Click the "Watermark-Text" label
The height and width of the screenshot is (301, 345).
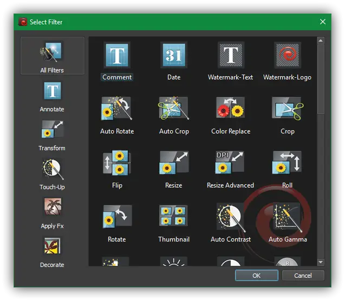click(x=230, y=77)
